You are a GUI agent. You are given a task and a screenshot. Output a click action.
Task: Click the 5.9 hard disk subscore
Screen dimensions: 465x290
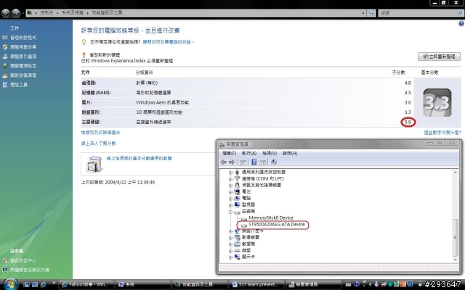click(x=408, y=122)
